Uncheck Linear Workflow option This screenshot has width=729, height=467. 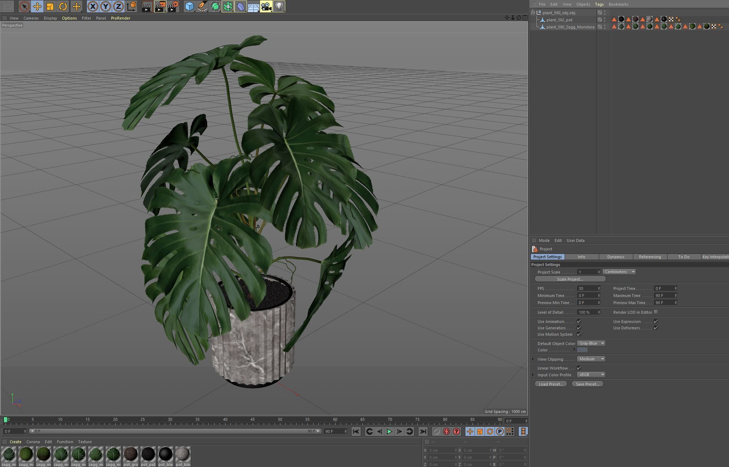coord(579,368)
